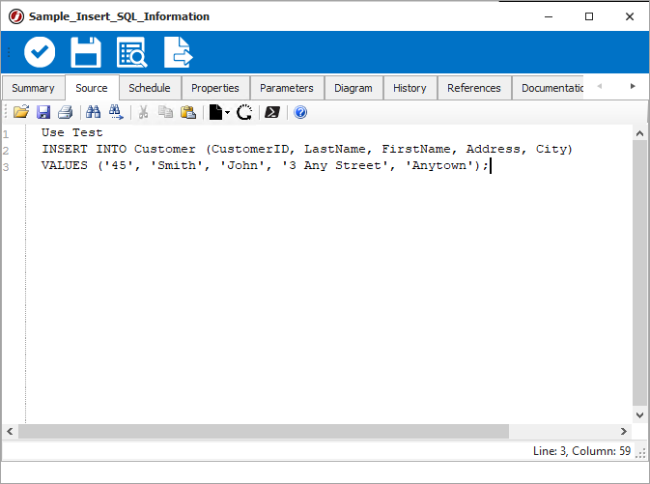Open the Properties tab
This screenshot has width=650, height=484.
[215, 88]
